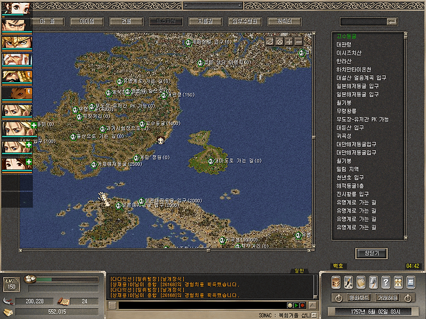Click the crosshair center map control
Image resolution: width=426 pixels, height=319 pixels.
click(279, 41)
